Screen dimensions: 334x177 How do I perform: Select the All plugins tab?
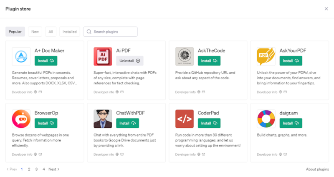coord(51,32)
